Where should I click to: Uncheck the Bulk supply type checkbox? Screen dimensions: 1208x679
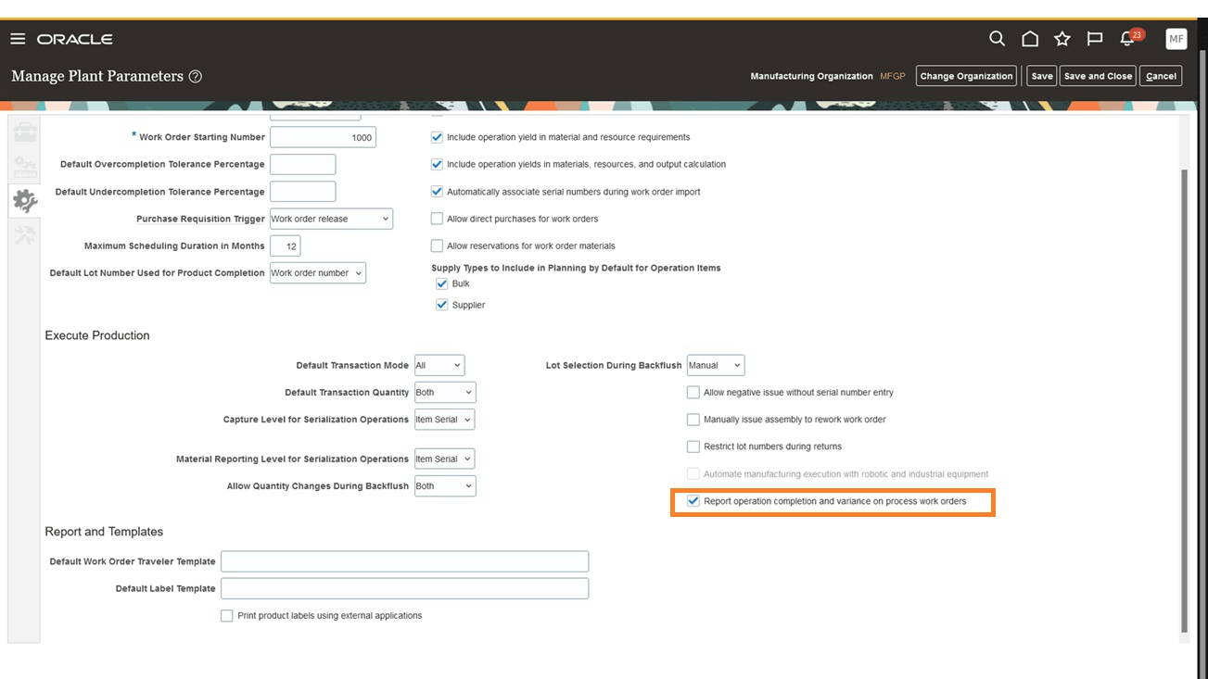tap(442, 283)
